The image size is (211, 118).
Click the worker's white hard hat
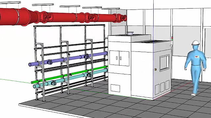pyautogui.click(x=196, y=43)
